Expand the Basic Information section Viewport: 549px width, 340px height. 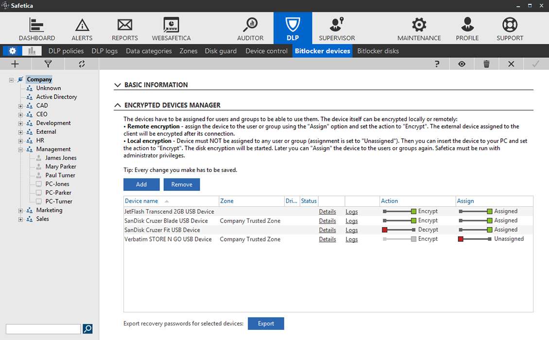[118, 85]
